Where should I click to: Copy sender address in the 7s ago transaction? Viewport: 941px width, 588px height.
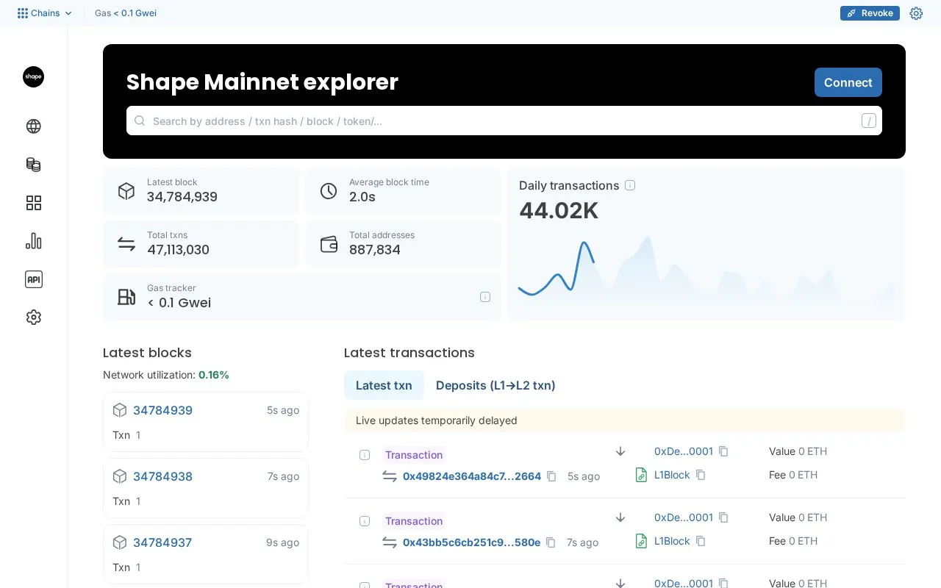(723, 517)
